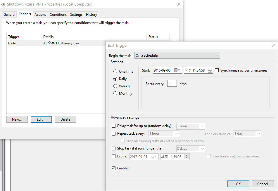Go to the Conditions tab
278x191 pixels.
pos(58,15)
